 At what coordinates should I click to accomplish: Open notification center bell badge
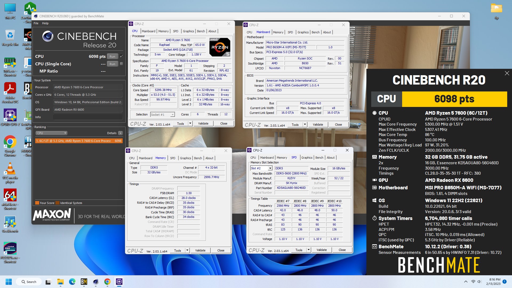pyautogui.click(x=505, y=282)
